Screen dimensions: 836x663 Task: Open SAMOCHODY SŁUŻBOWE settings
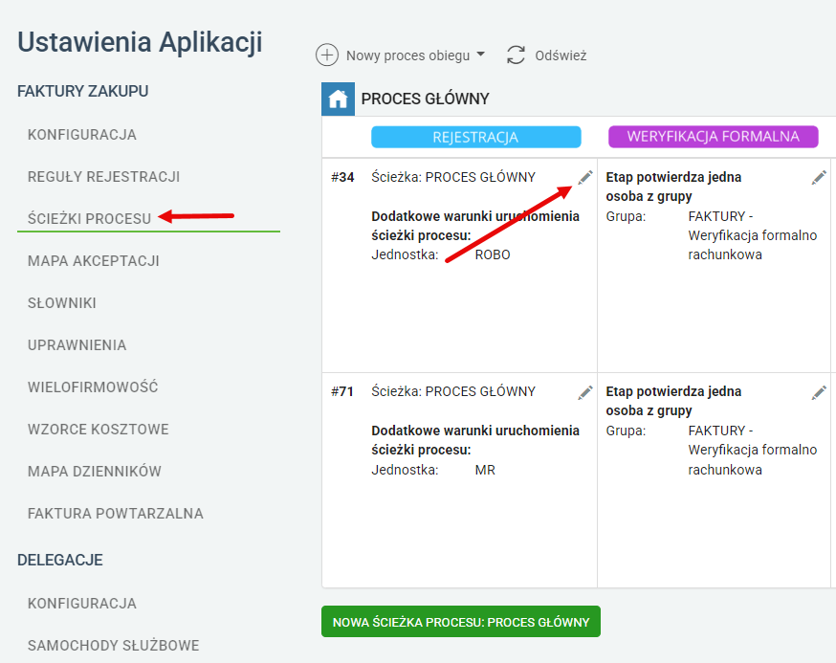pyautogui.click(x=114, y=646)
